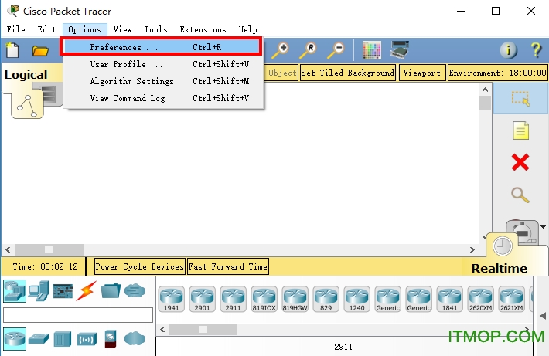The width and height of the screenshot is (549, 356).
Task: Click device list scrollbar left arrow
Action: point(162,329)
